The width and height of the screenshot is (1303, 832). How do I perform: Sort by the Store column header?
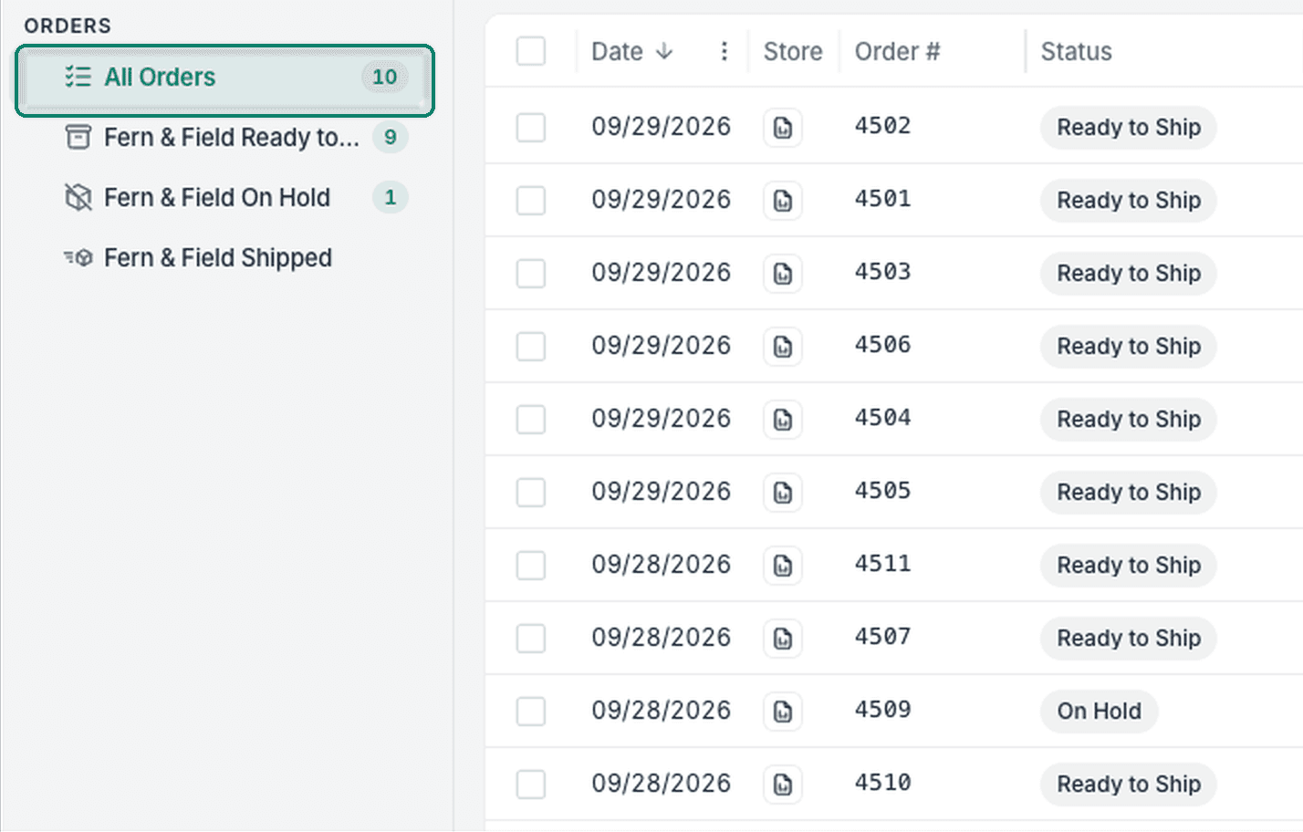pos(793,52)
